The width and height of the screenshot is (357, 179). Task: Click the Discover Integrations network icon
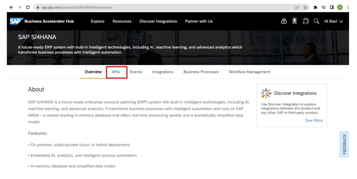pyautogui.click(x=266, y=93)
